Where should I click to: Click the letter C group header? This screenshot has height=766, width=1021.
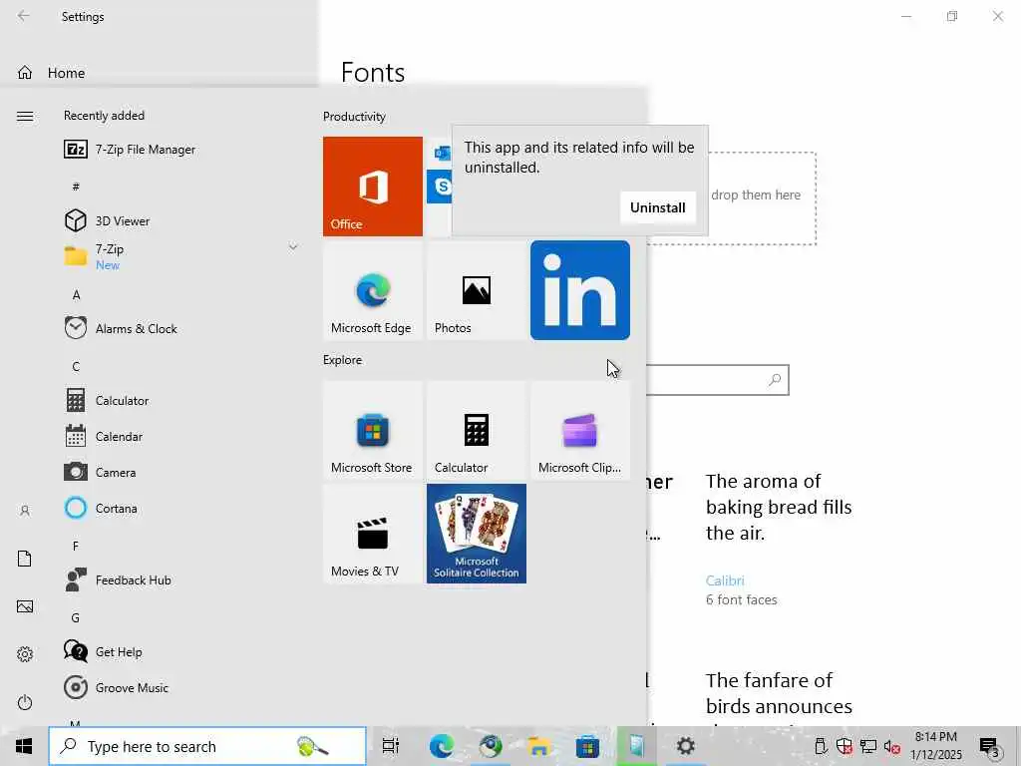pyautogui.click(x=76, y=367)
